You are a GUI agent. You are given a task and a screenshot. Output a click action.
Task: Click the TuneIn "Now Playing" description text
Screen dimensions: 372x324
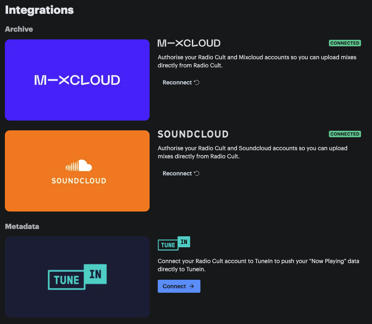[258, 265]
